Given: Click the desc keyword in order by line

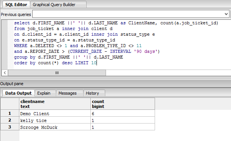Looking at the screenshot, I should (x=67, y=63).
